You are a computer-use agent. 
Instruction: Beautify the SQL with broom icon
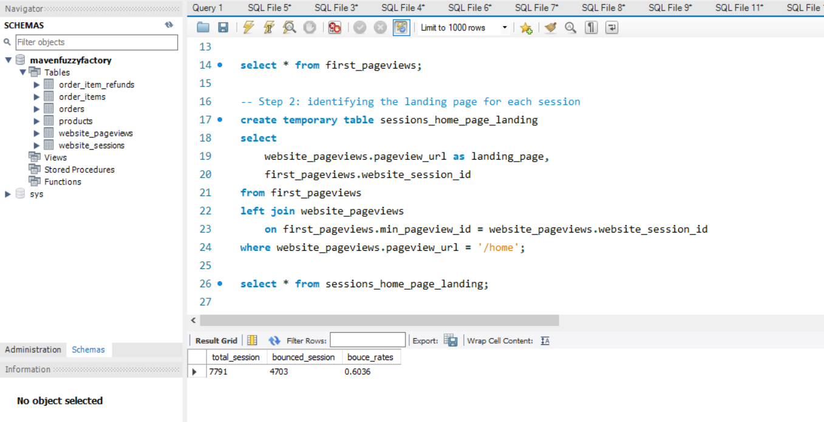tap(551, 27)
